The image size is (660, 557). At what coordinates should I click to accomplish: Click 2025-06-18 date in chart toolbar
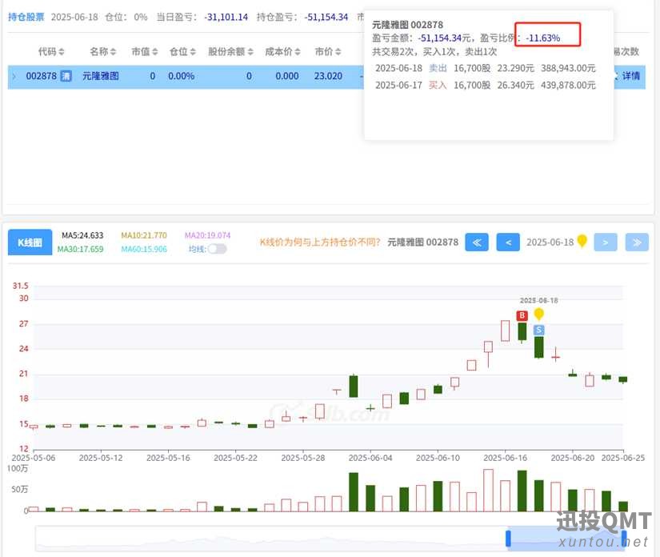(550, 242)
